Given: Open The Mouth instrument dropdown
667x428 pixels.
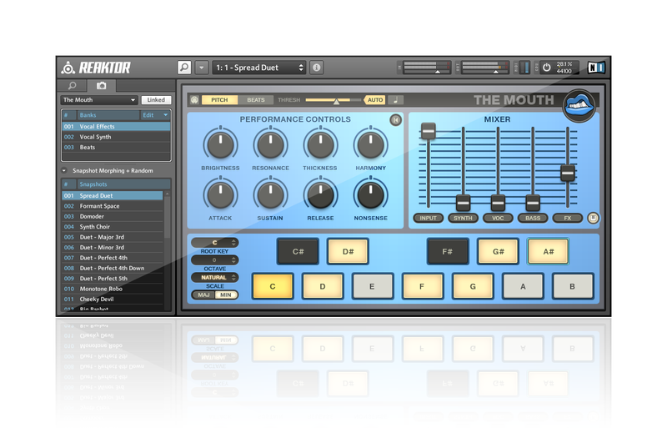Looking at the screenshot, I should (x=98, y=99).
